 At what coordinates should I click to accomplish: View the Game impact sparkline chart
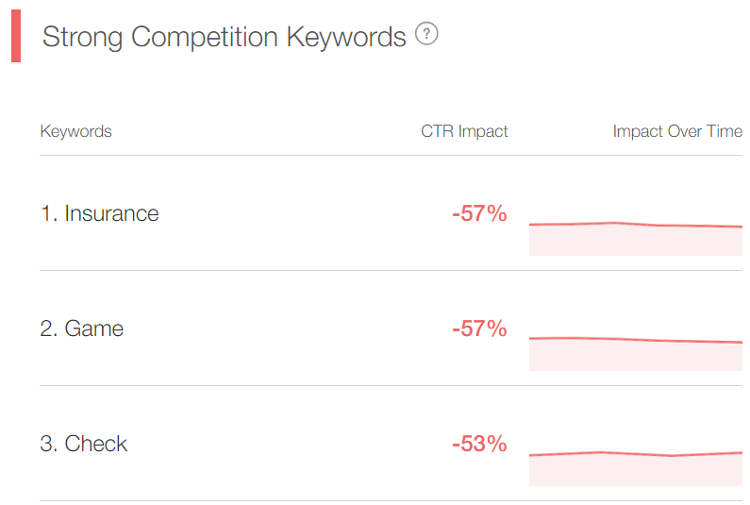[x=636, y=354]
